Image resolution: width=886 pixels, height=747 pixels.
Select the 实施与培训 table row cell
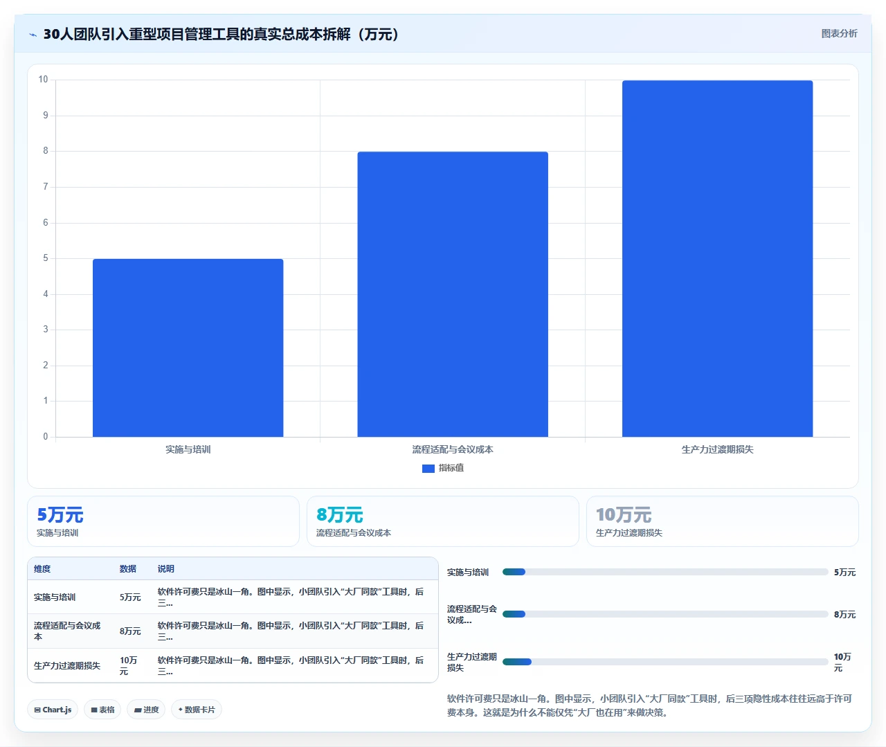click(55, 597)
